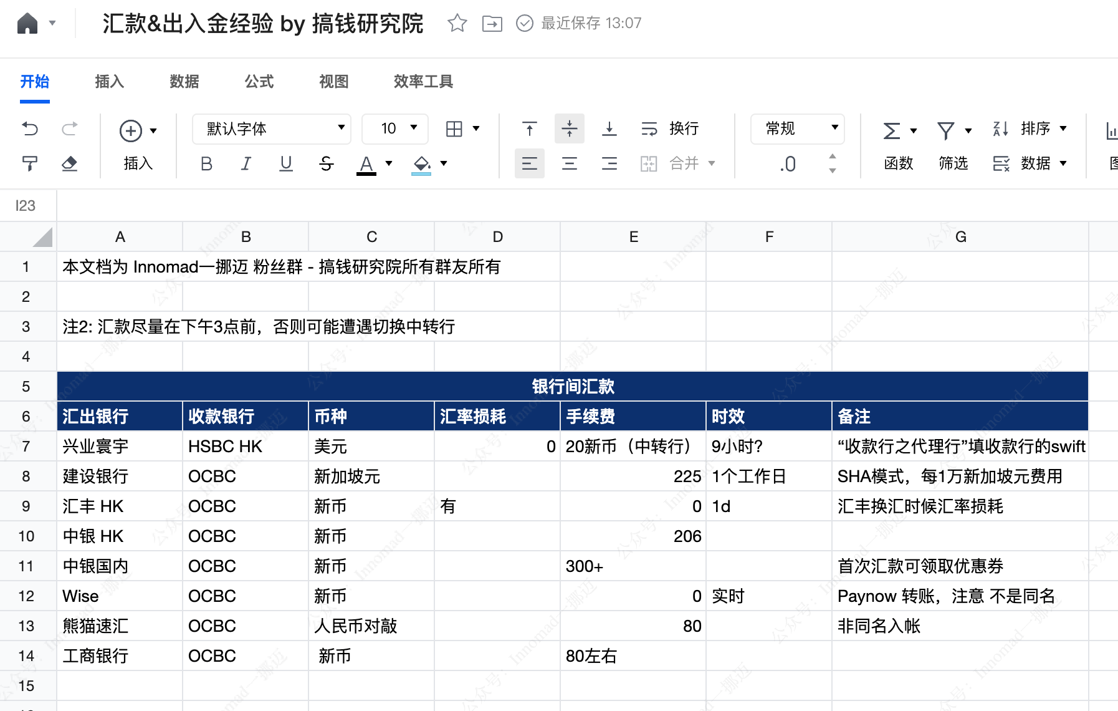The image size is (1118, 711).
Task: Select column G header
Action: [960, 237]
